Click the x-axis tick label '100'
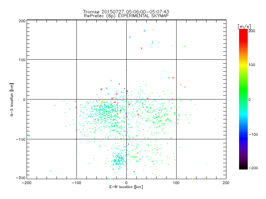This screenshot has height=199, width=266. 176,183
